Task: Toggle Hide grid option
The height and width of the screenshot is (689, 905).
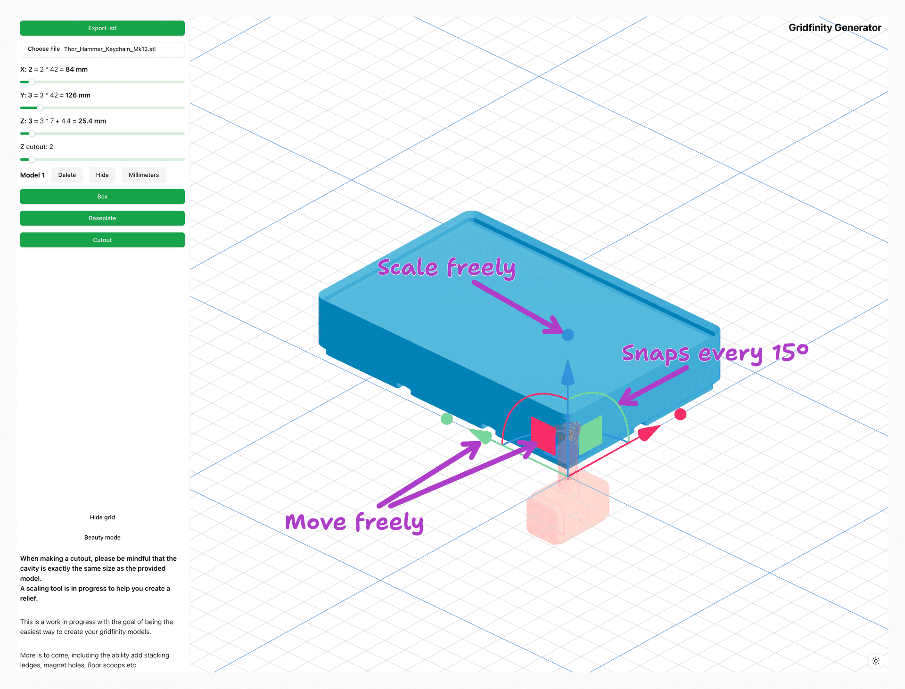Action: tap(102, 517)
